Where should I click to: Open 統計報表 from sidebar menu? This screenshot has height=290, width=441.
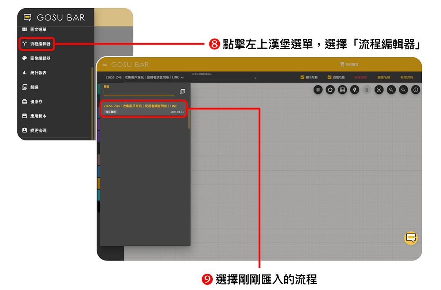pos(38,73)
